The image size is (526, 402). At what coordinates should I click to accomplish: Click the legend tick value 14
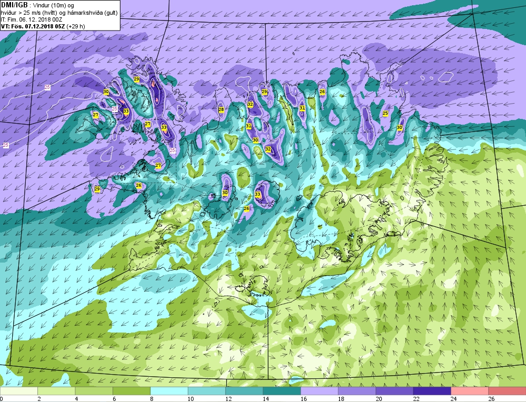point(266,399)
